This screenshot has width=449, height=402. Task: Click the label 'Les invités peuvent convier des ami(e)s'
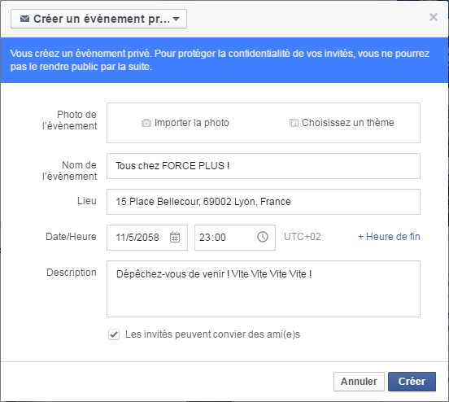click(212, 334)
